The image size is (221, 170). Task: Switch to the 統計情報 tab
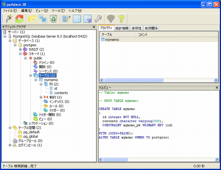pos(122,28)
